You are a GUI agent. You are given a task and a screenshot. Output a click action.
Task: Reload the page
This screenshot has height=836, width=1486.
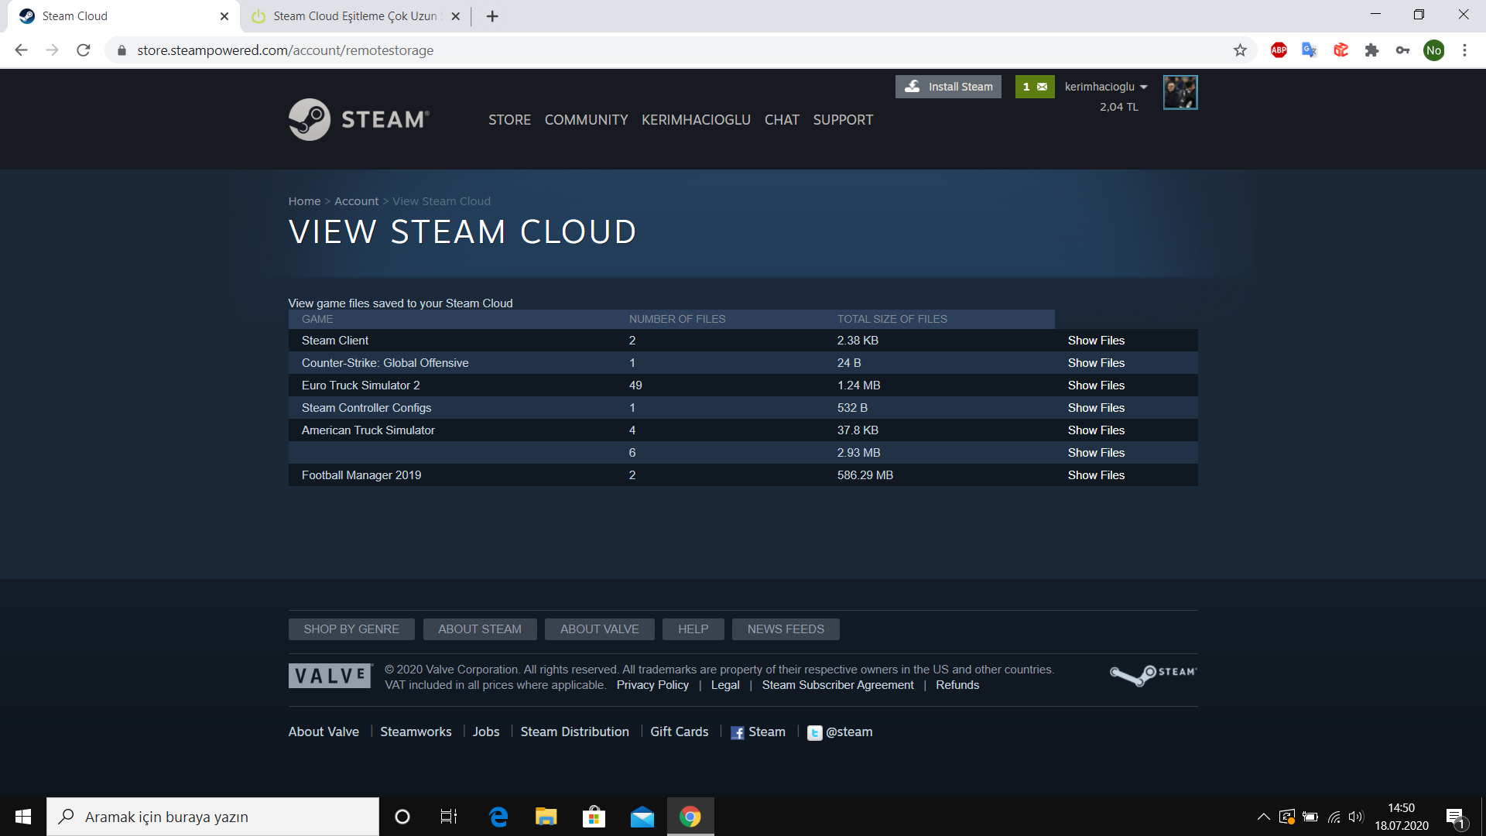click(x=84, y=50)
